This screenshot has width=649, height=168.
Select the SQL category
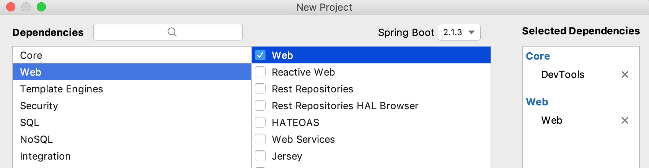point(29,123)
